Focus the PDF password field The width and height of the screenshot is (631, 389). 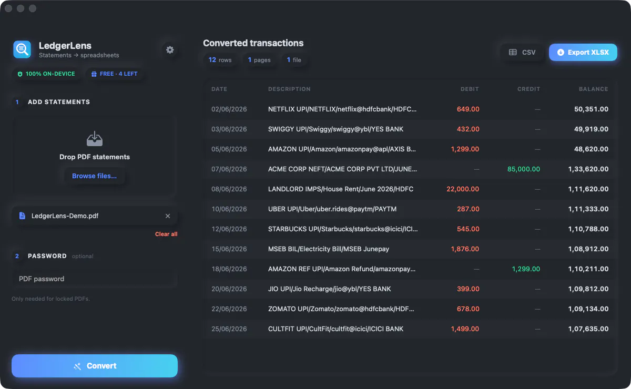[95, 279]
